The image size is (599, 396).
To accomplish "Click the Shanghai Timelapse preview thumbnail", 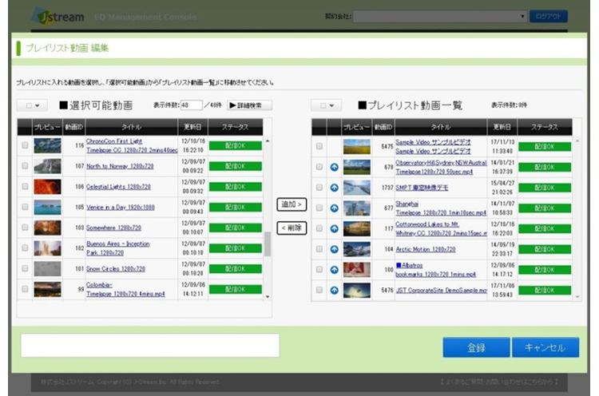I will pos(357,208).
